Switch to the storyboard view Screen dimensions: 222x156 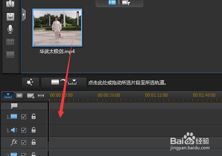pos(19,96)
